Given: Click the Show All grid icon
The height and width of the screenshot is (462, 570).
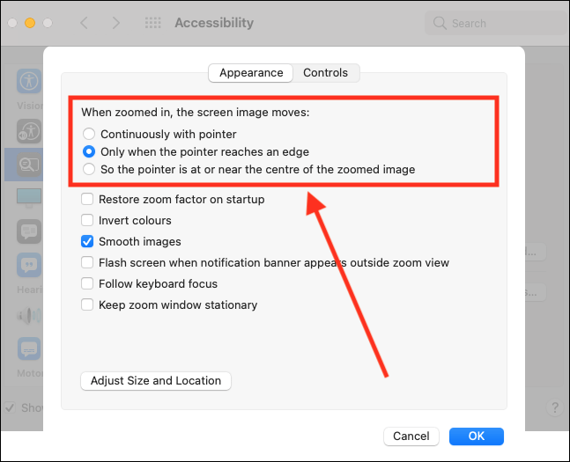Looking at the screenshot, I should pos(152,23).
